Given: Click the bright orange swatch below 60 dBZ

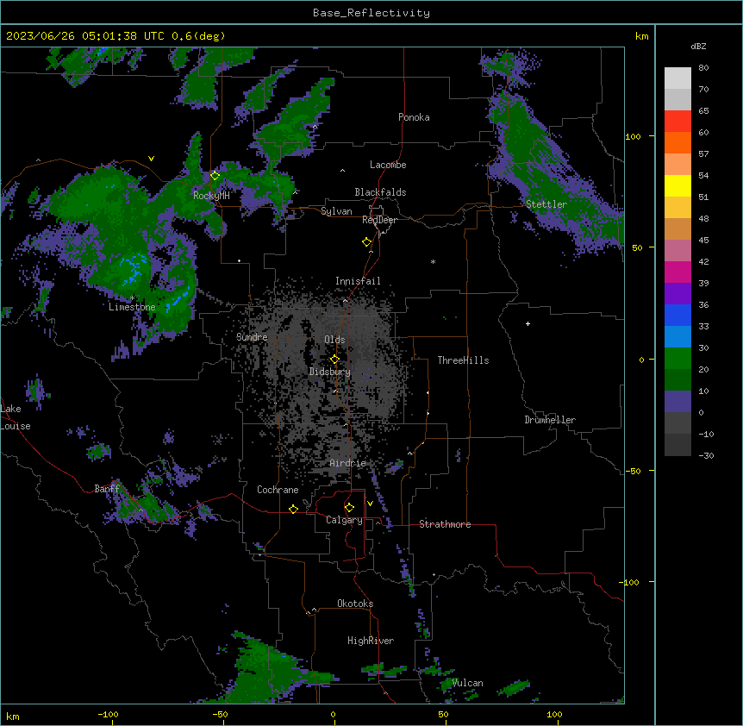Looking at the screenshot, I should [x=677, y=142].
